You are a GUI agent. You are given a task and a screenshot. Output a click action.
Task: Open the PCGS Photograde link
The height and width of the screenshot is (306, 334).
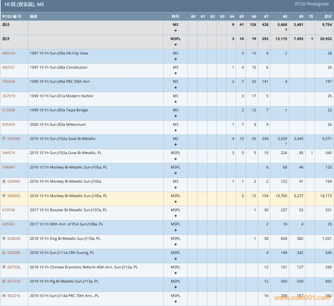312,4
